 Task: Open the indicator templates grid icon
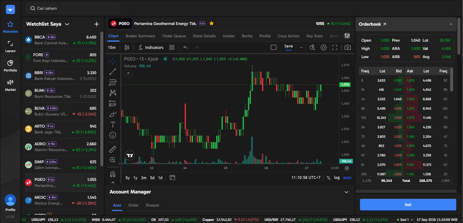coord(172,47)
